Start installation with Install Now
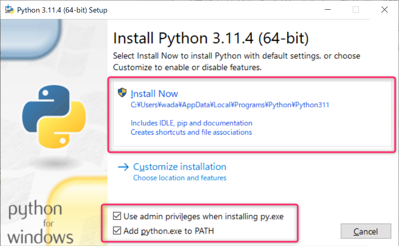The width and height of the screenshot is (399, 246). pos(154,94)
